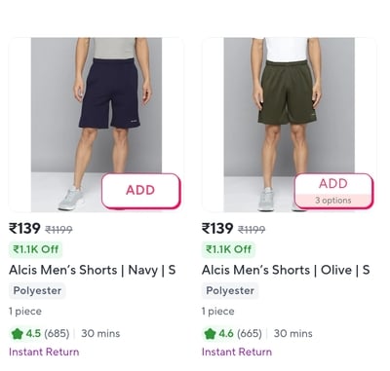
Task: Select the Polyester tag on Navy shorts
Action: click(x=37, y=290)
